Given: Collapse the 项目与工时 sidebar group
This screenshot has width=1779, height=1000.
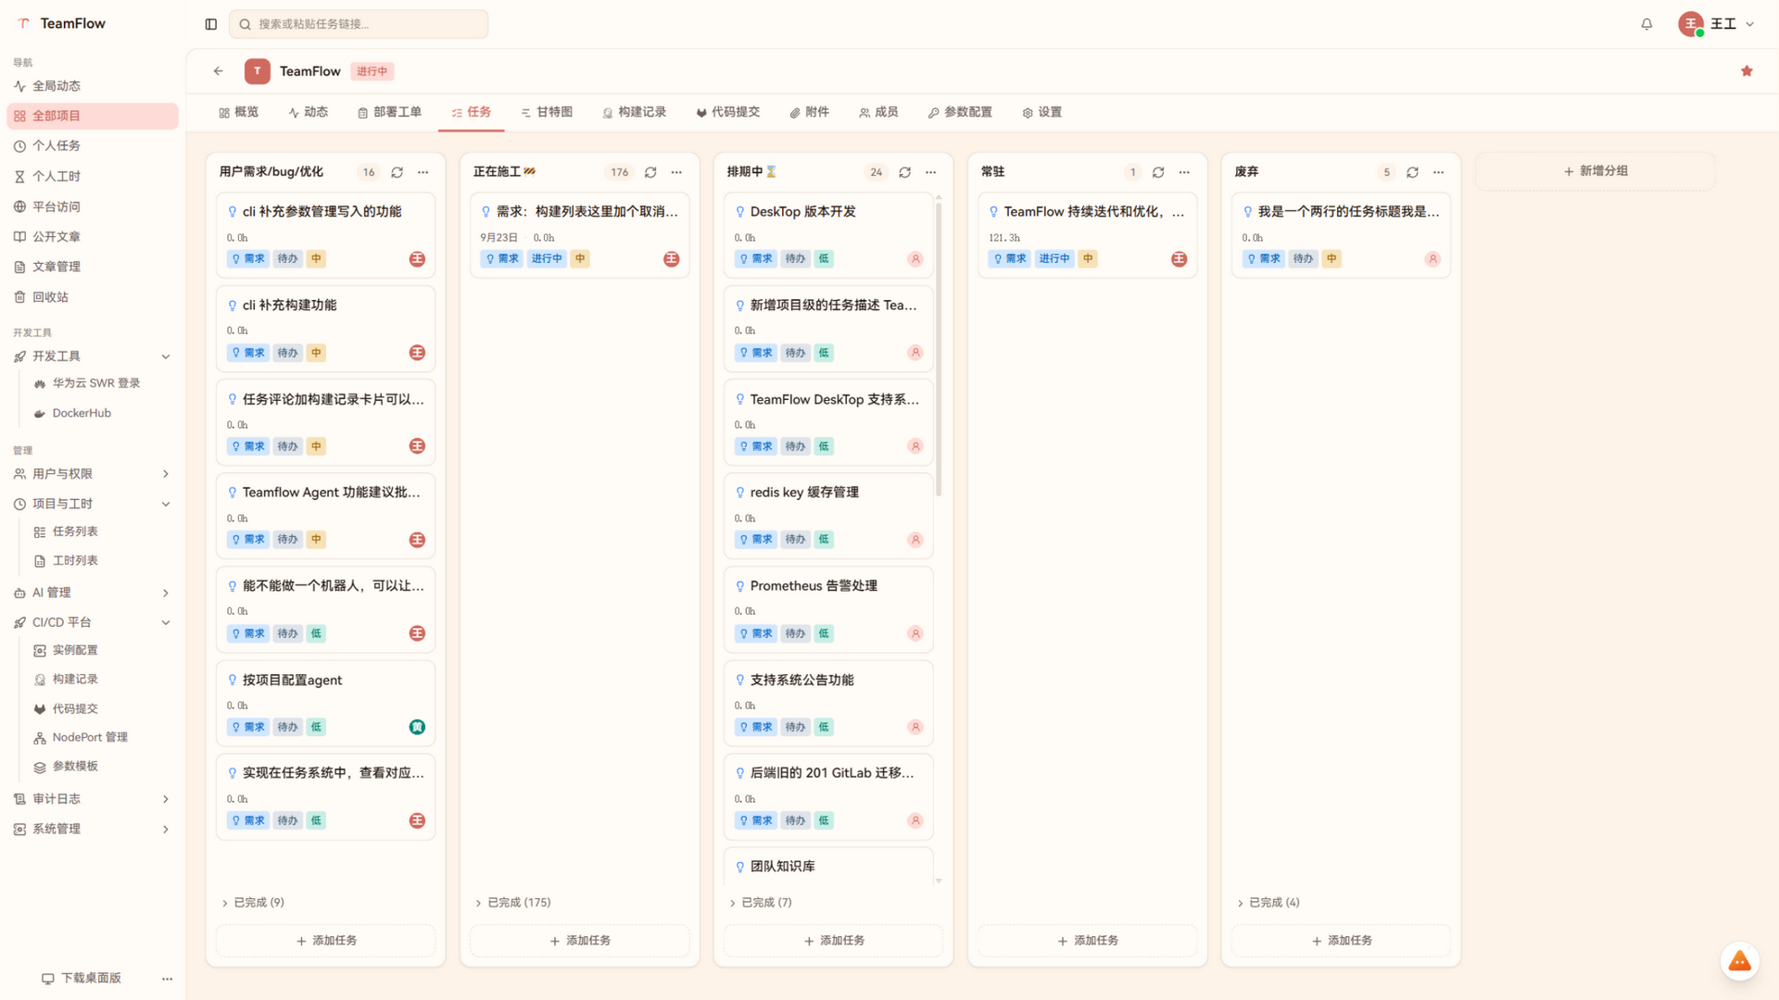Looking at the screenshot, I should 166,505.
